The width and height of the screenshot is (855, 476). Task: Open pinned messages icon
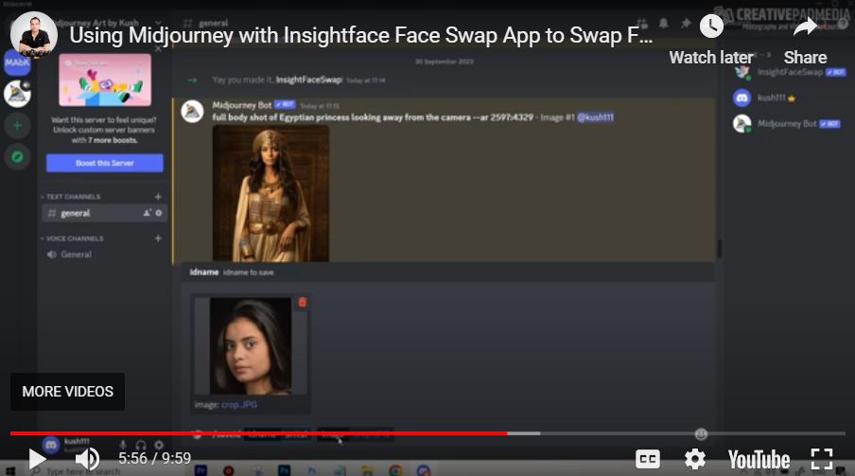(x=686, y=23)
